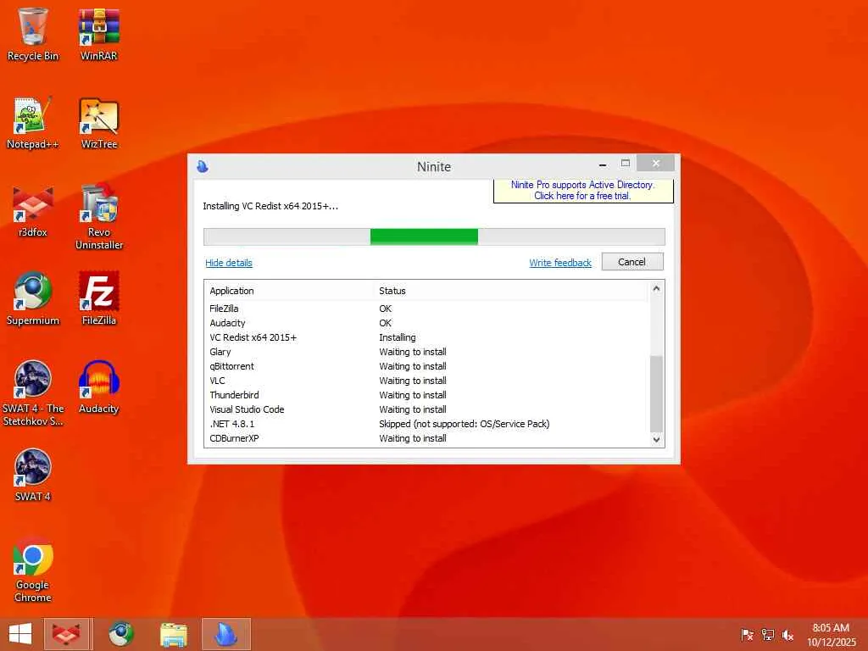Open the taskbar clock showing 8:05 AM
868x651 pixels.
pos(831,634)
